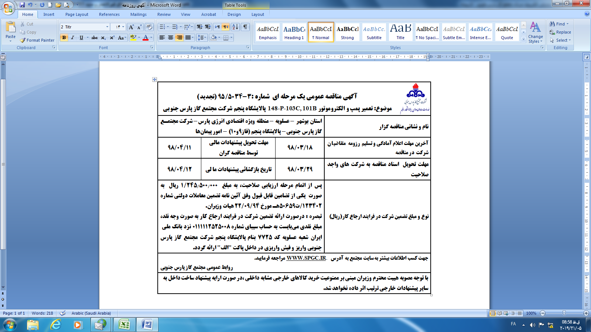Open the font name dropdown showing 2 Titr

(x=107, y=27)
